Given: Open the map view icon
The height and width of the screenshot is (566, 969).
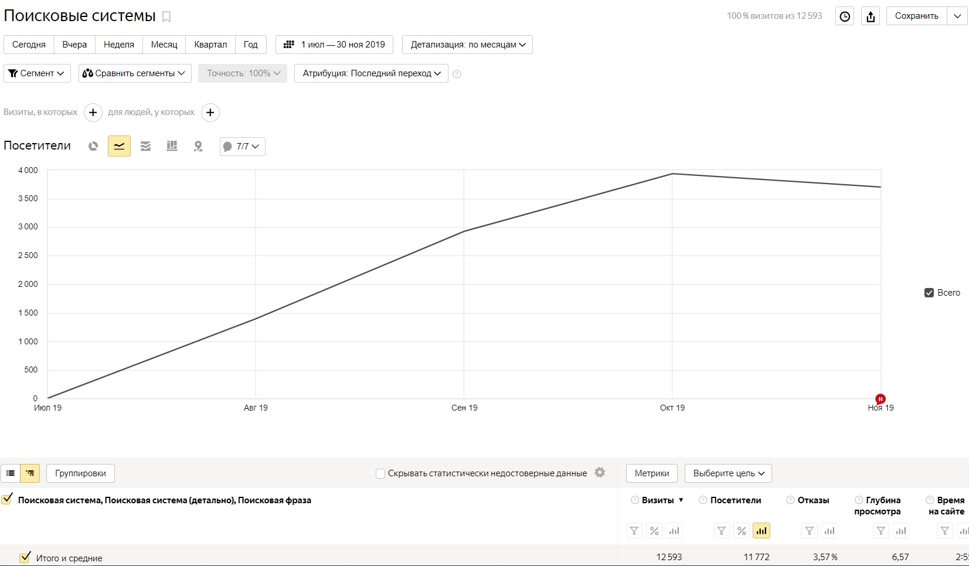Looking at the screenshot, I should click(x=198, y=147).
